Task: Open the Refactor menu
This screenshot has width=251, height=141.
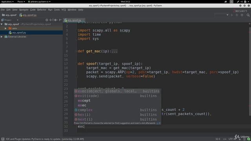Action: (x=42, y=10)
